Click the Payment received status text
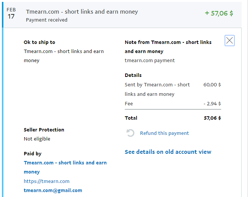248x197 pixels. click(46, 20)
